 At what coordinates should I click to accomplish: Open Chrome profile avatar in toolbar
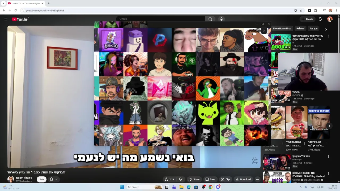coord(330,11)
